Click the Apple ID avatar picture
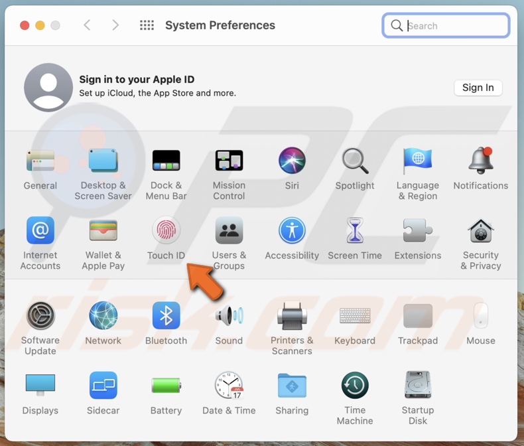Screen dimensions: 524x446 [x=48, y=87]
